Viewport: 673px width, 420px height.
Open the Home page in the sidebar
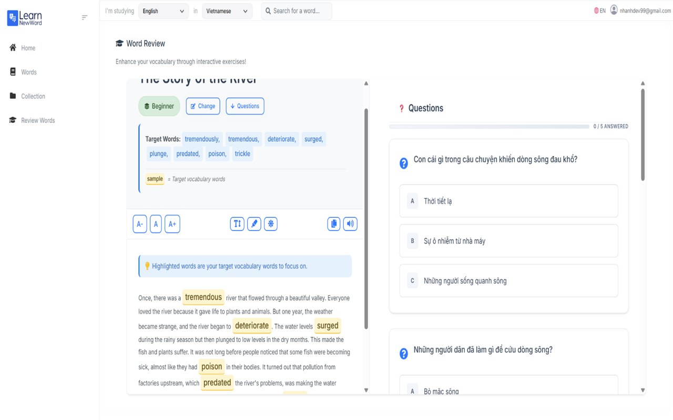click(28, 48)
